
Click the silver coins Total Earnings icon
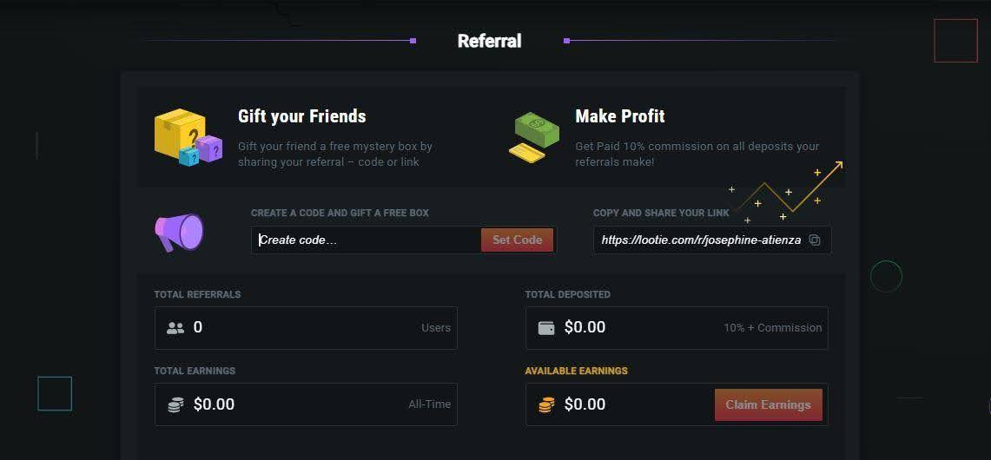(x=175, y=404)
